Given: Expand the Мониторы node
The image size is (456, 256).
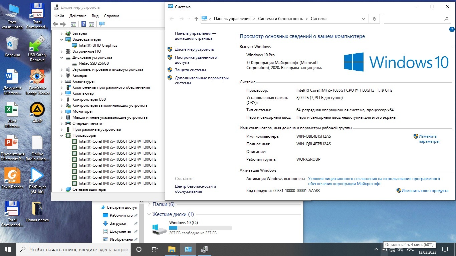Looking at the screenshot, I should (x=62, y=111).
